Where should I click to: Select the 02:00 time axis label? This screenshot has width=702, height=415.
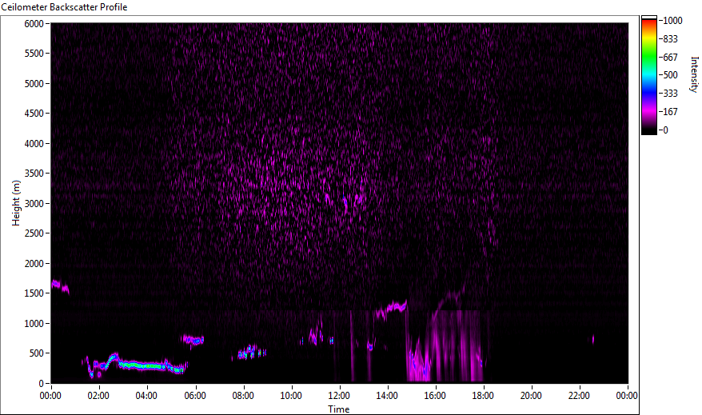[98, 396]
